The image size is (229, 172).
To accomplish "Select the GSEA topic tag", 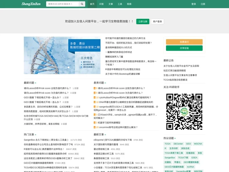I will pyautogui.click(x=194, y=158).
